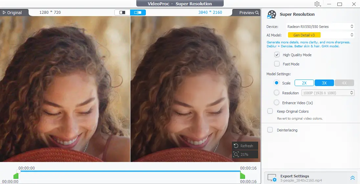
Task: Click the enhanced preview image
Action: click(195, 89)
